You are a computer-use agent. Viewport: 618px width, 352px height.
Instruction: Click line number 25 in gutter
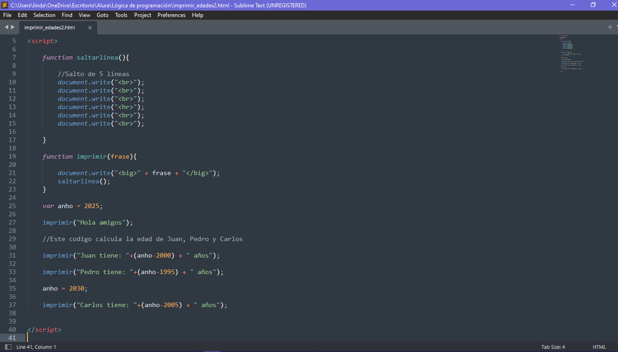[12, 206]
